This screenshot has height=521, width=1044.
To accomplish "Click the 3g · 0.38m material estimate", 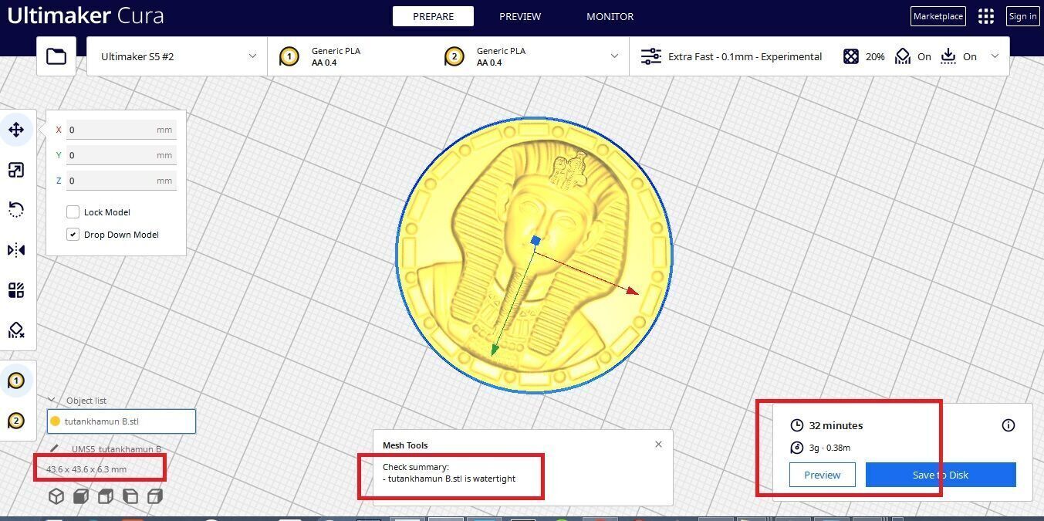I will click(x=829, y=448).
